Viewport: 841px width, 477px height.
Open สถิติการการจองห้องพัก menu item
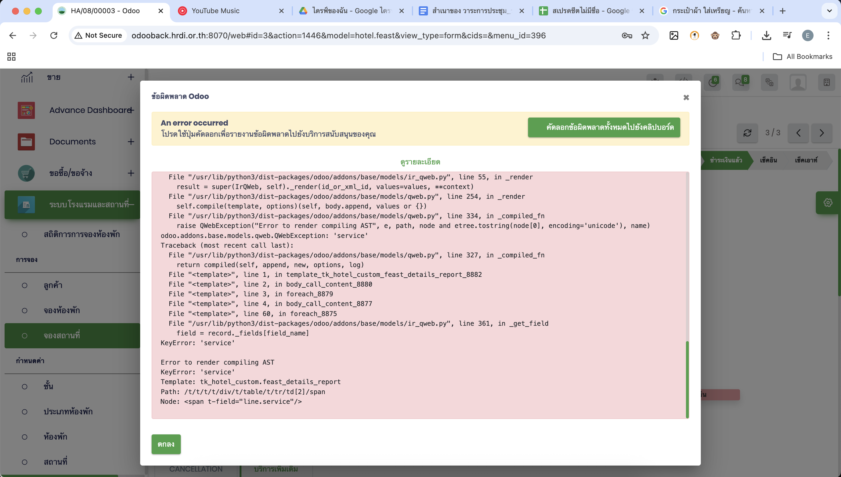[82, 234]
